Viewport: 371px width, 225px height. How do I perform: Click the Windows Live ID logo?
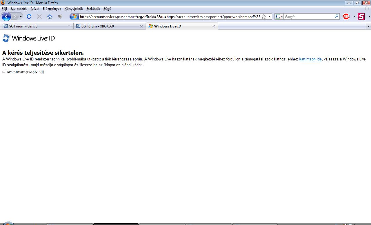tap(28, 38)
